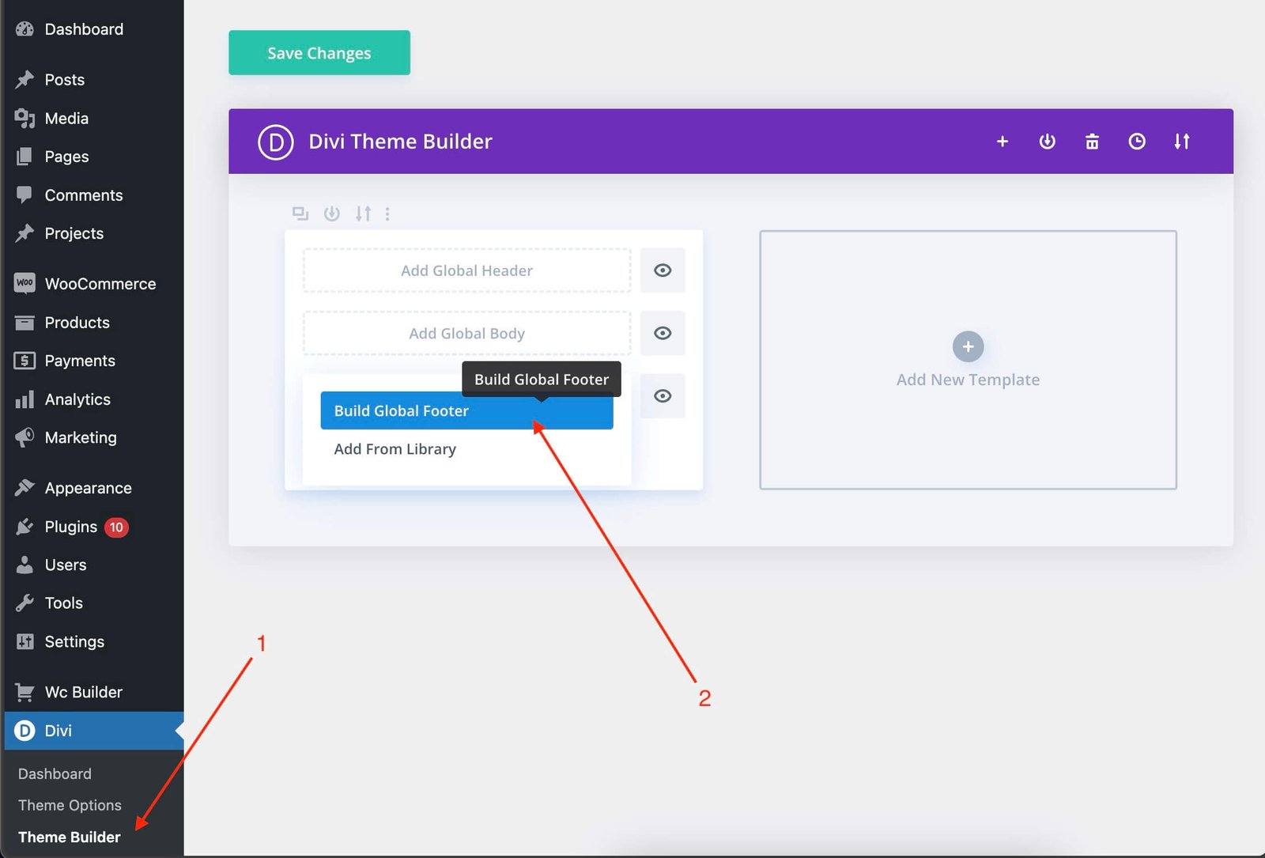
Task: Click the Plugins update count badge
Action: click(116, 527)
